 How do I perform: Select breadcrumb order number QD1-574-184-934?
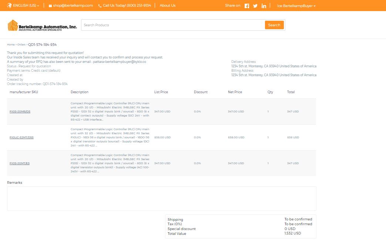point(42,44)
